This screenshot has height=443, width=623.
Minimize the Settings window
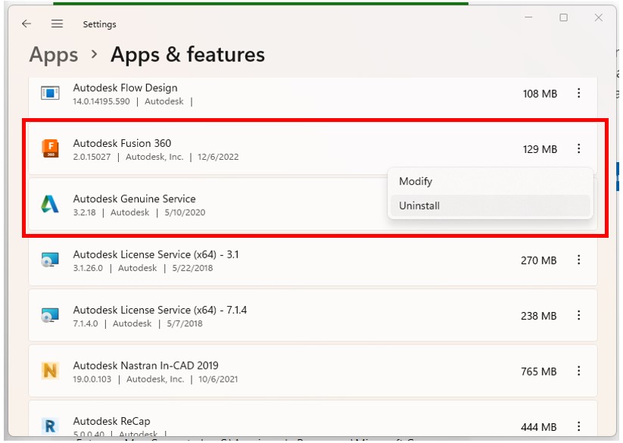click(x=528, y=17)
